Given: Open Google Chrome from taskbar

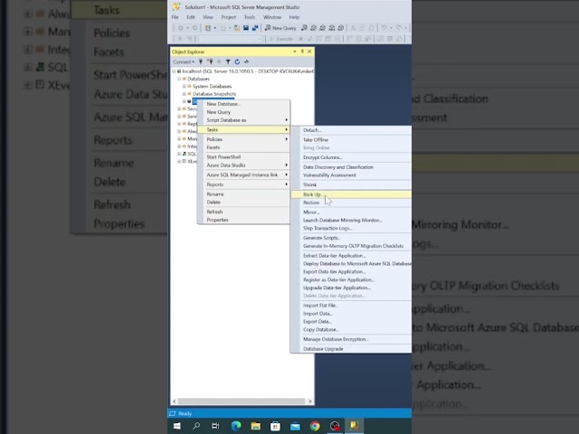Looking at the screenshot, I should click(x=315, y=426).
